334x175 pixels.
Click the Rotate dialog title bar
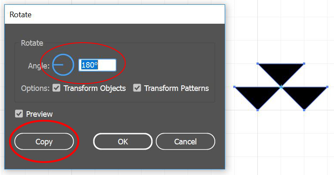pyautogui.click(x=114, y=15)
